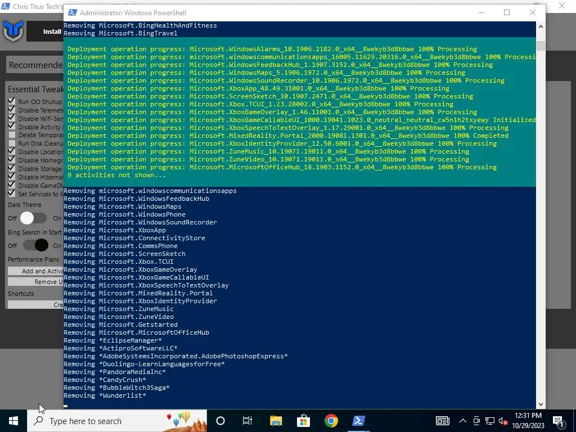Click the Removing *PandoraMediaInc* line
The width and height of the screenshot is (576, 432).
coord(115,372)
